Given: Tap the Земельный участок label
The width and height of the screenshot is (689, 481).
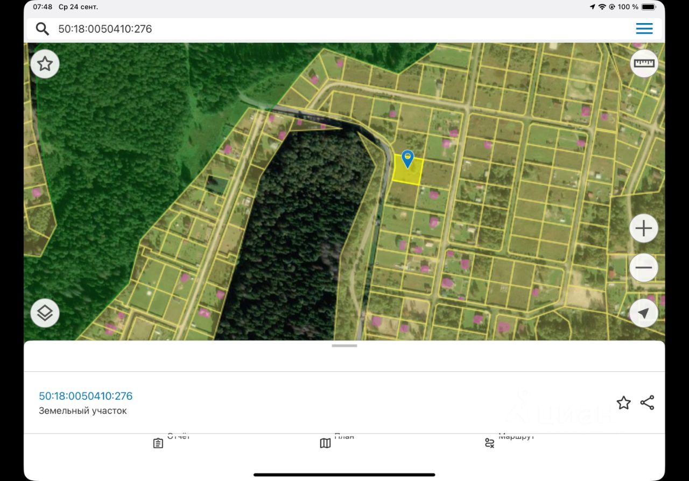Looking at the screenshot, I should tap(83, 411).
